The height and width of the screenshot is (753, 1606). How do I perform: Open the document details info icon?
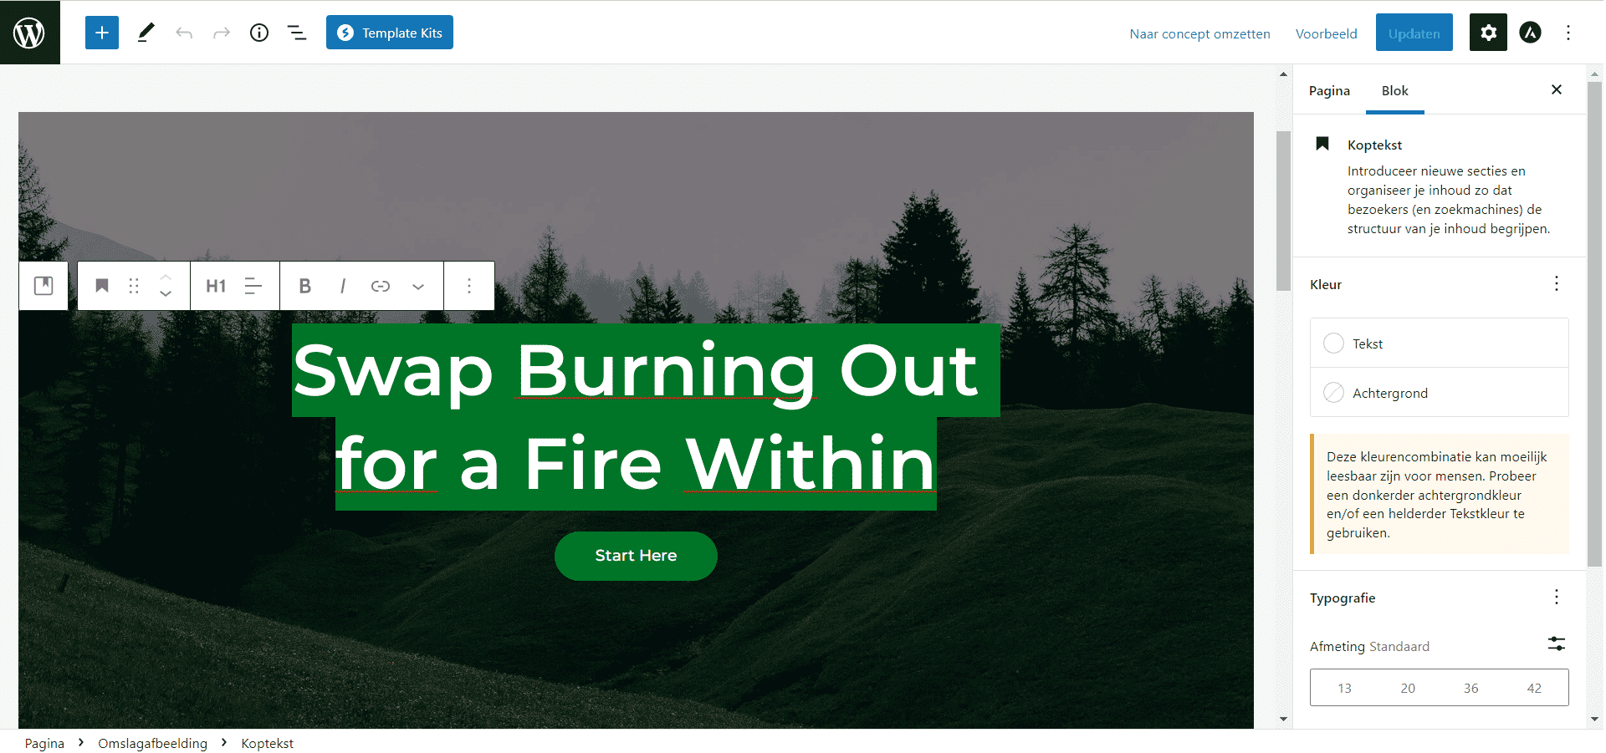coord(259,33)
